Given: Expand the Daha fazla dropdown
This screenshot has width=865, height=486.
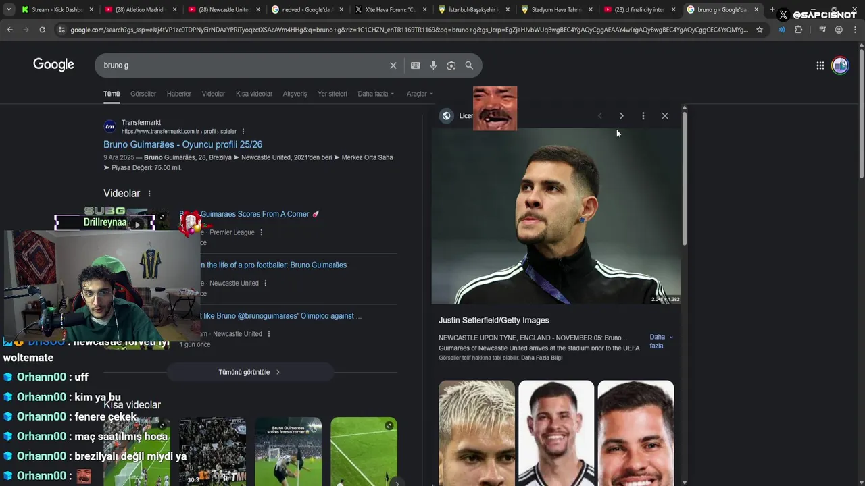Looking at the screenshot, I should [x=376, y=94].
